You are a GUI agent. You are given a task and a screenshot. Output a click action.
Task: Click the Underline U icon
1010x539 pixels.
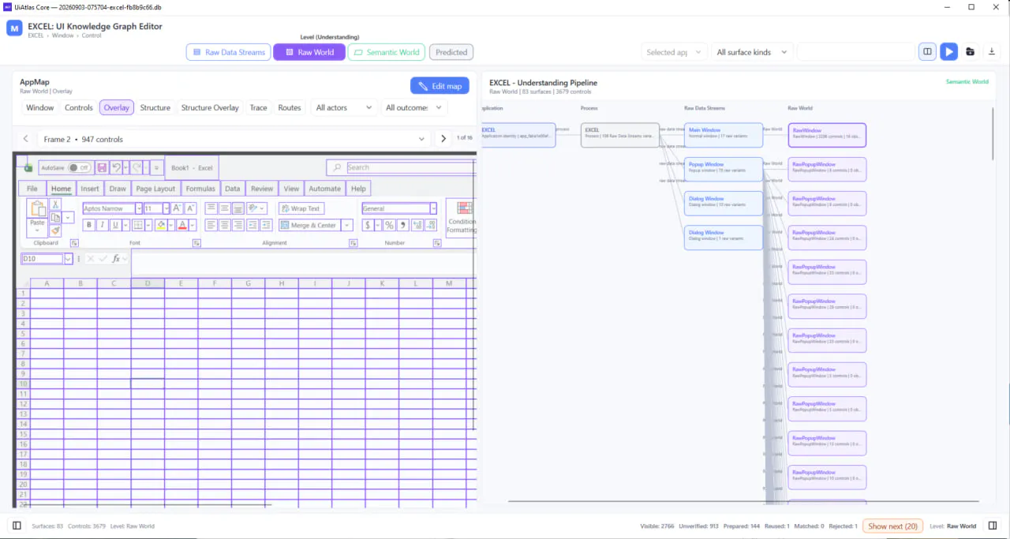pos(115,225)
